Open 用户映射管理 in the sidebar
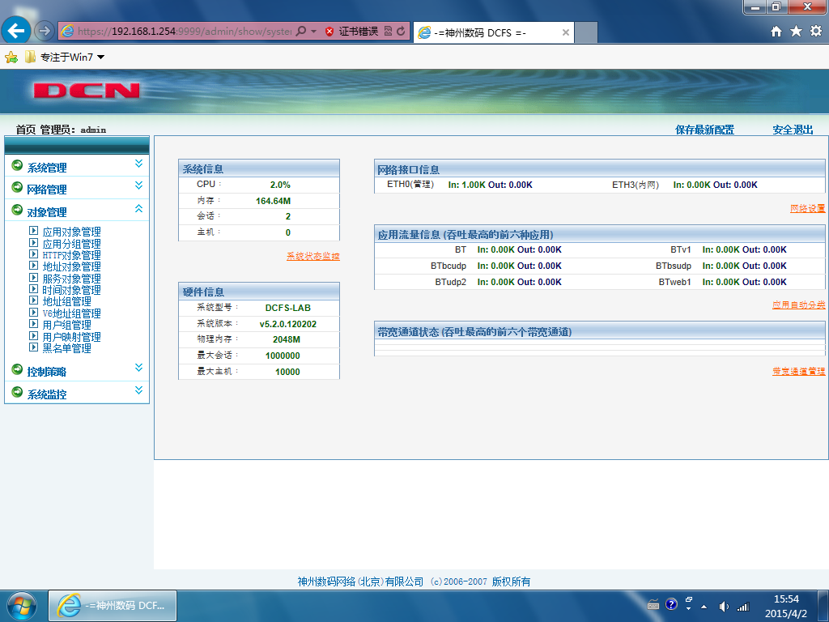Screen dimensions: 829x622 71,337
